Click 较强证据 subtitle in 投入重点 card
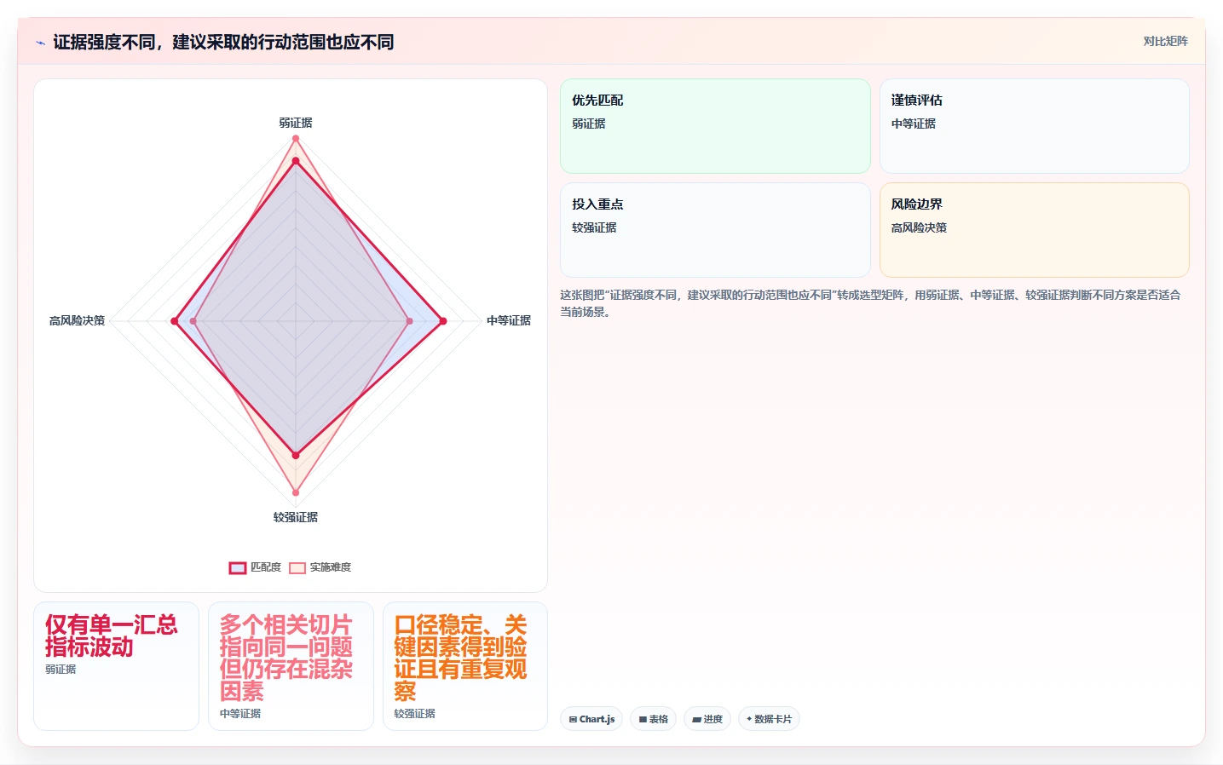Viewport: 1223px width, 765px height. 594,227
